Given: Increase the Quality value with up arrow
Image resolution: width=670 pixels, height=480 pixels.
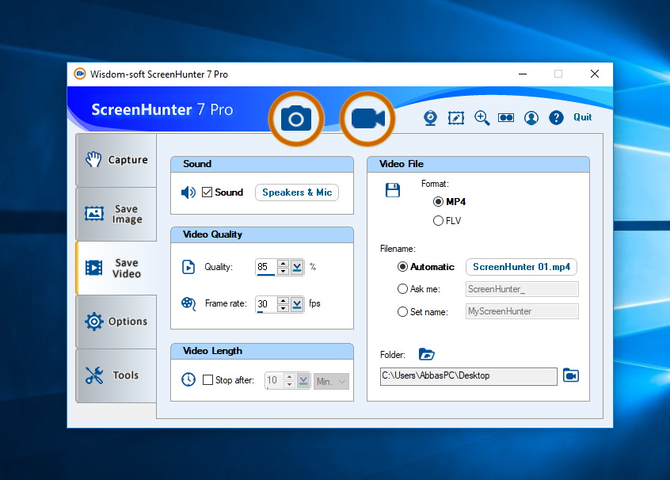Looking at the screenshot, I should point(283,263).
